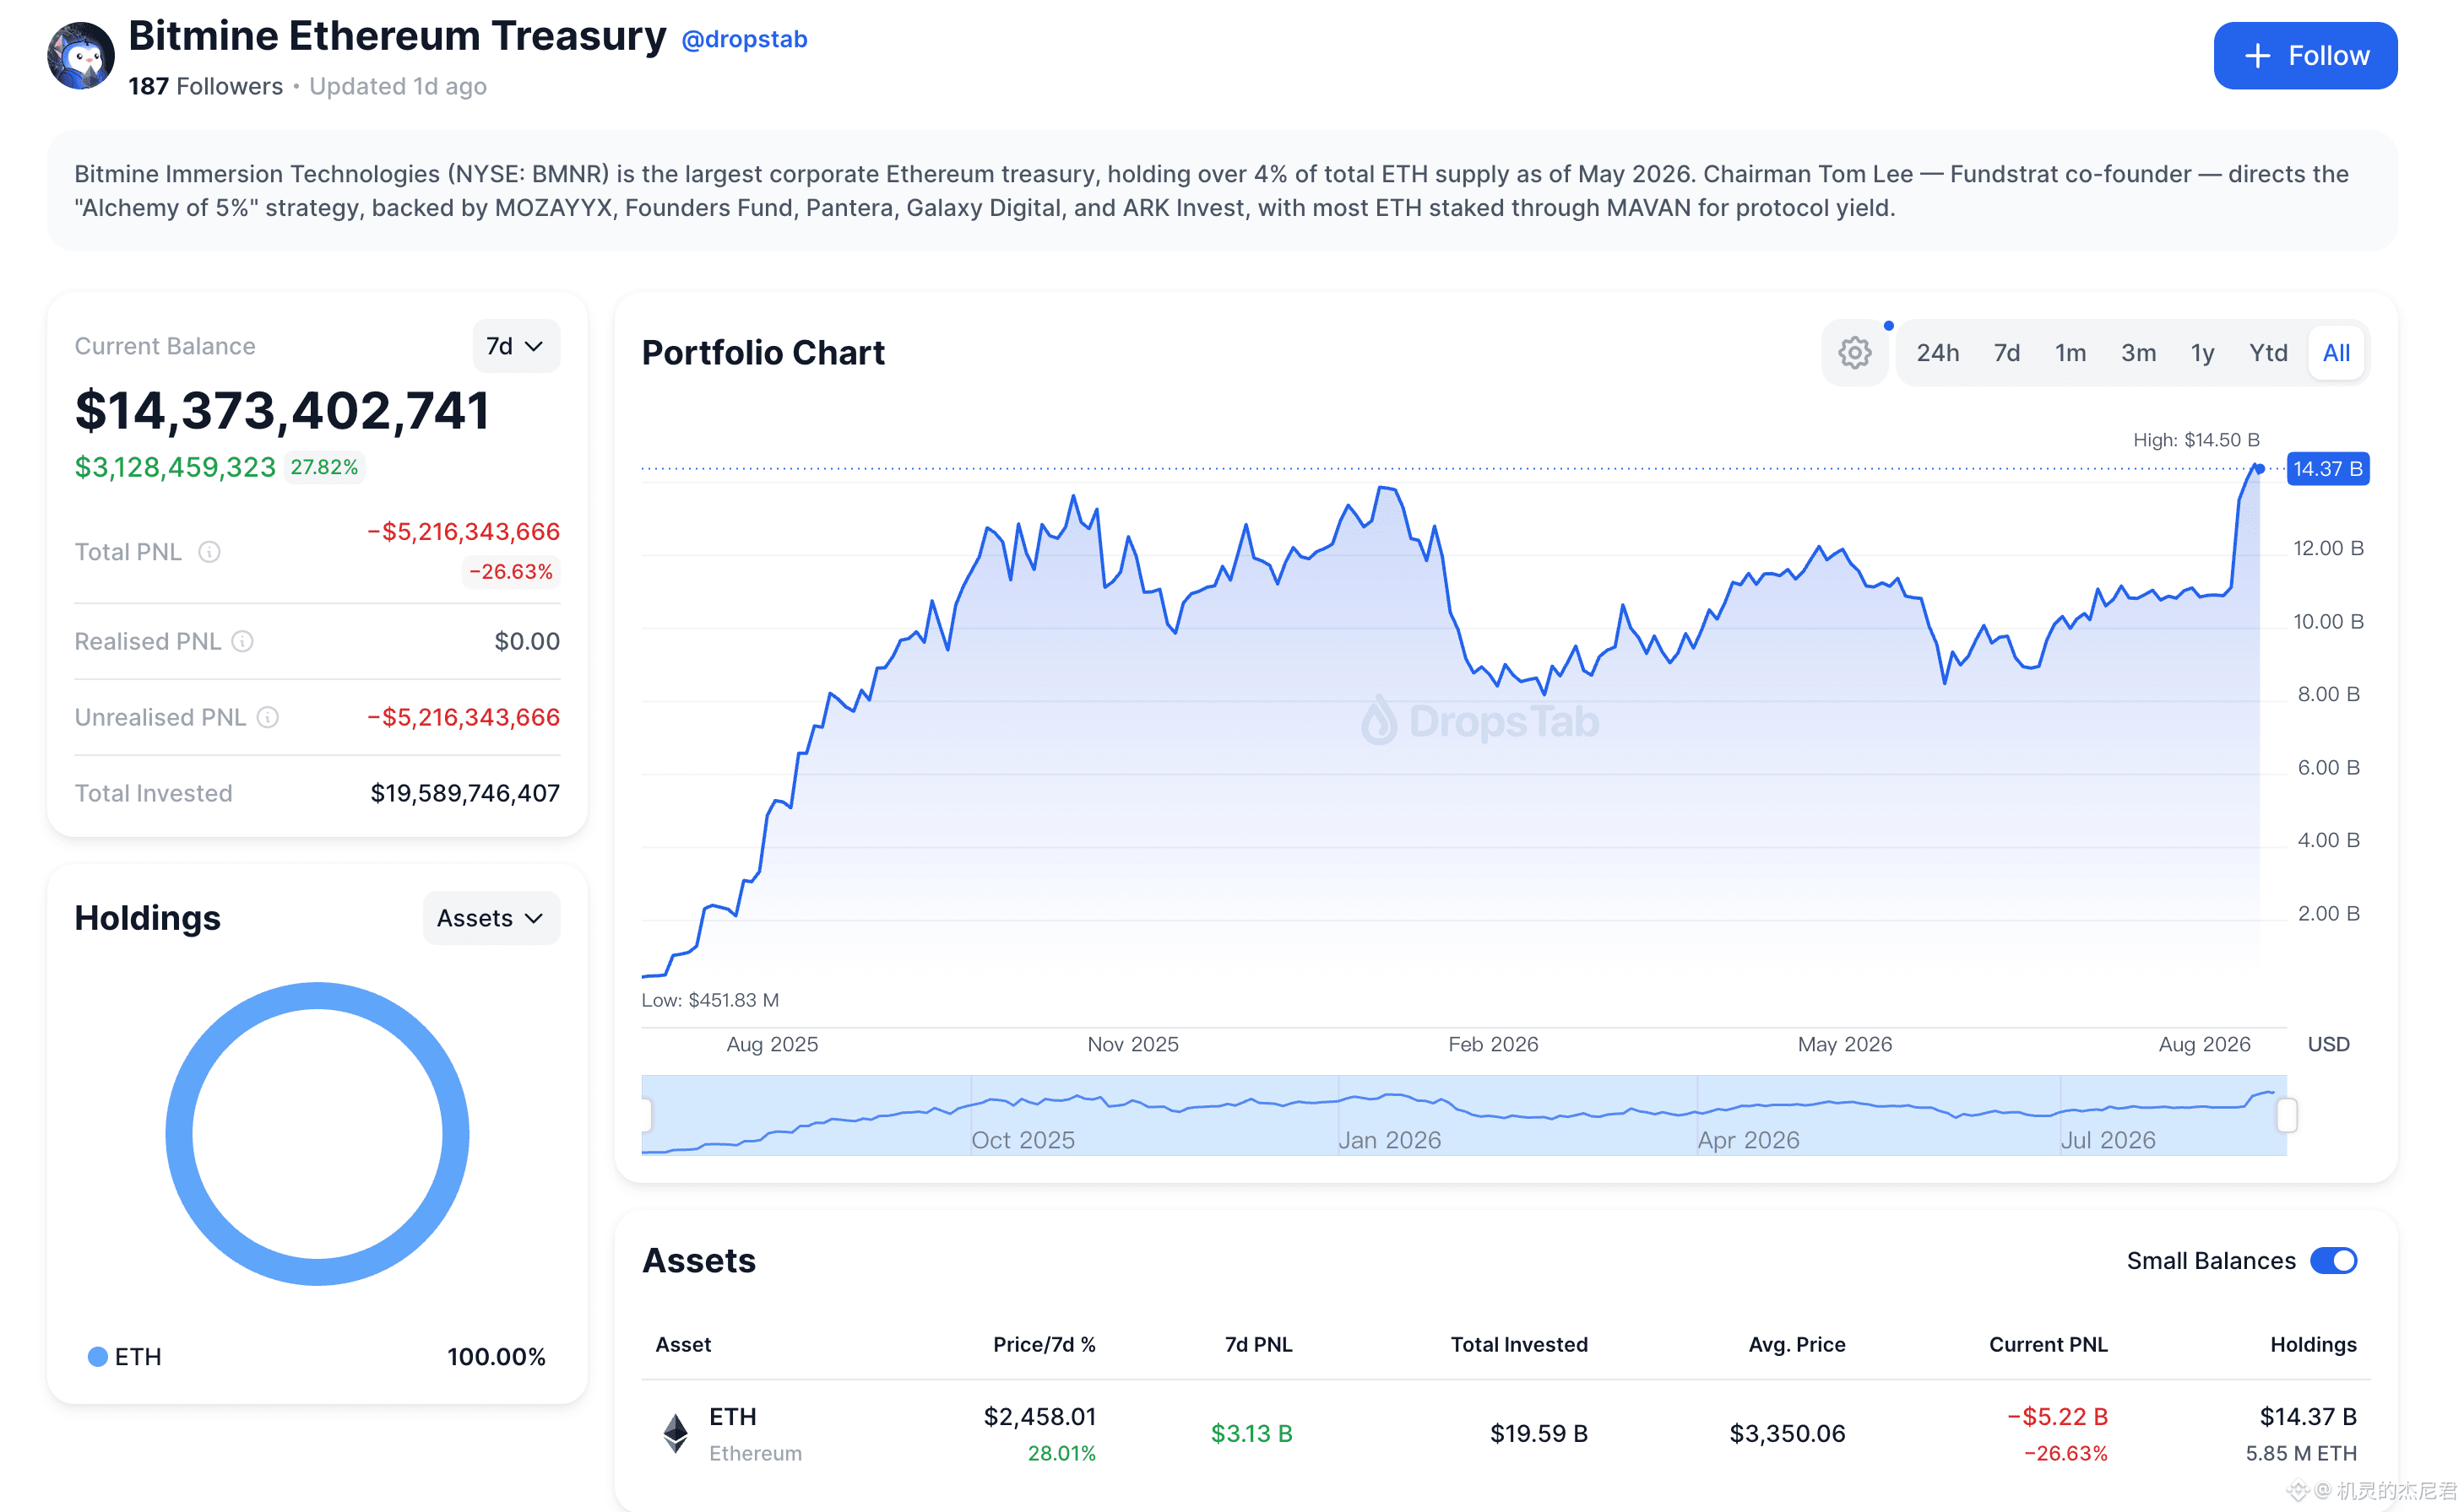This screenshot has height=1512, width=2464.
Task: Click the $3,128,459,323 balance change
Action: coord(175,468)
